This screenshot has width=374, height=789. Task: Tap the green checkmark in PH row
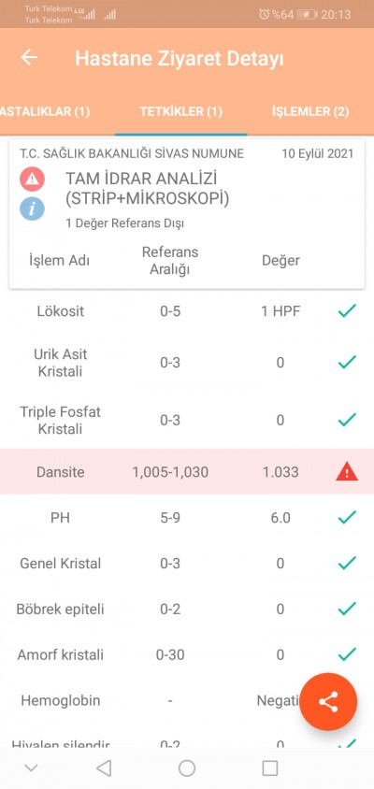point(347,517)
